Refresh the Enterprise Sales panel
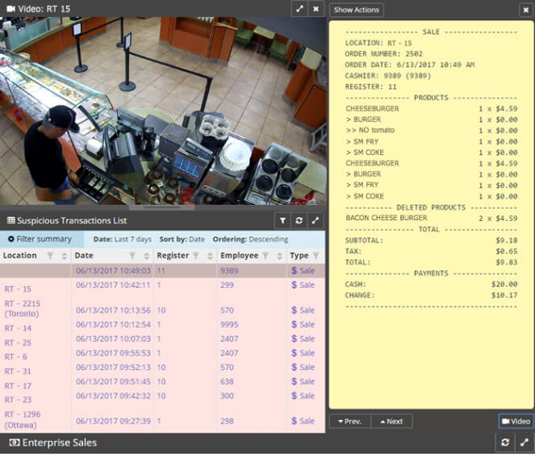The height and width of the screenshot is (454, 535). 505,443
